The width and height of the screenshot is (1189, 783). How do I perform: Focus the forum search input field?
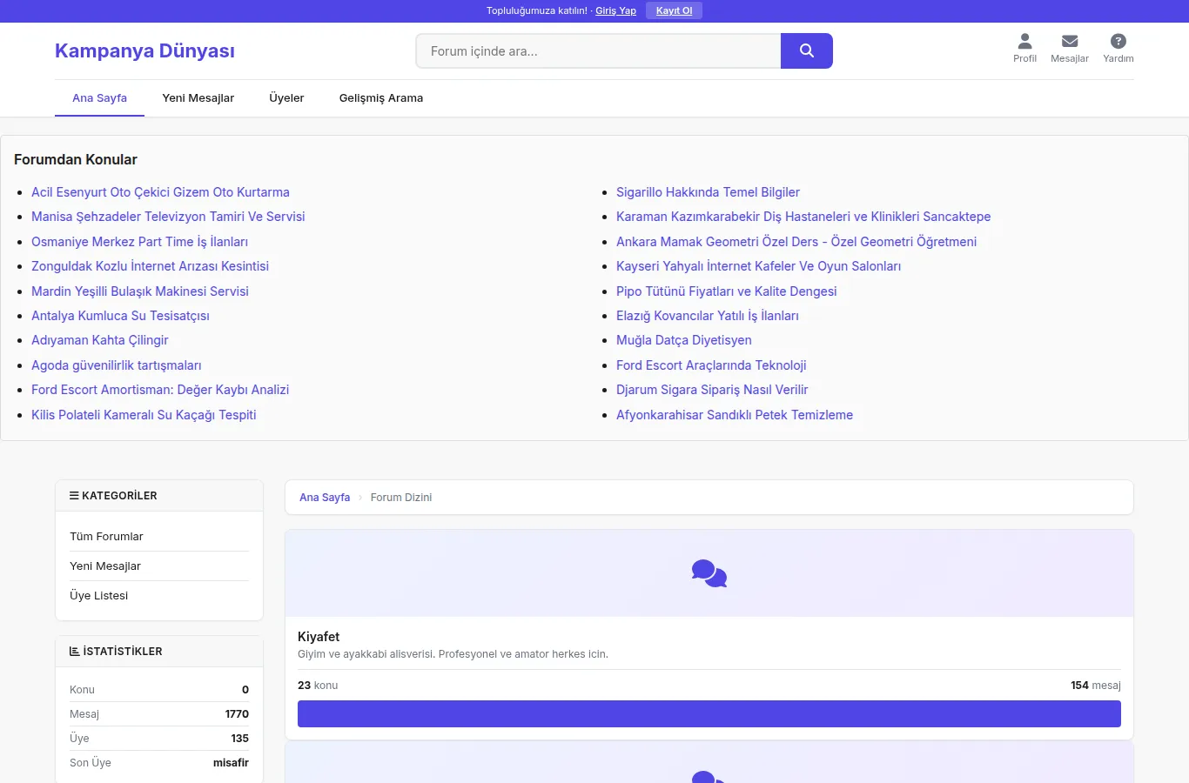598,50
